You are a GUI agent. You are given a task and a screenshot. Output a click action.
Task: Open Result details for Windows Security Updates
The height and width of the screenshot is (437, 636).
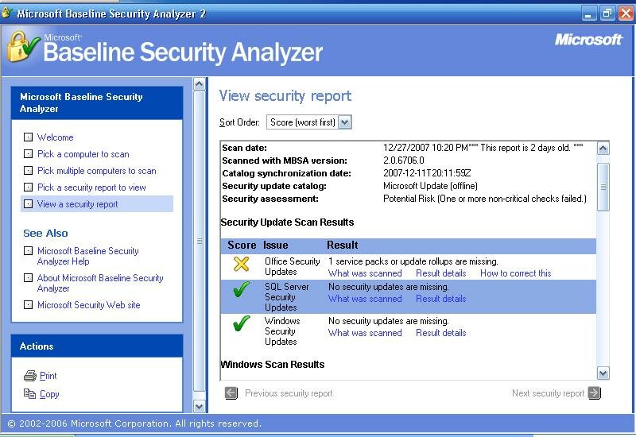coord(441,333)
